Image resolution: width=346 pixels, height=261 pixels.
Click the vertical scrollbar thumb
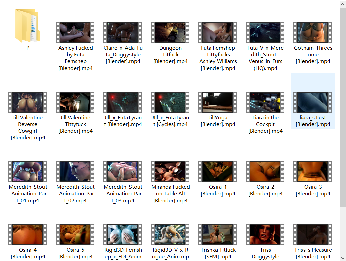[343, 107]
